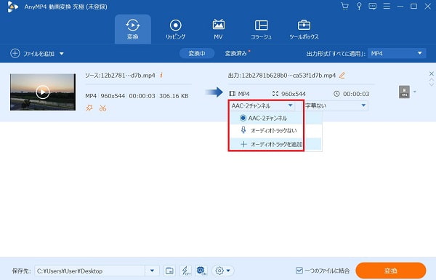
Task: Open the edit effects star-wand icon
Action: pos(89,108)
